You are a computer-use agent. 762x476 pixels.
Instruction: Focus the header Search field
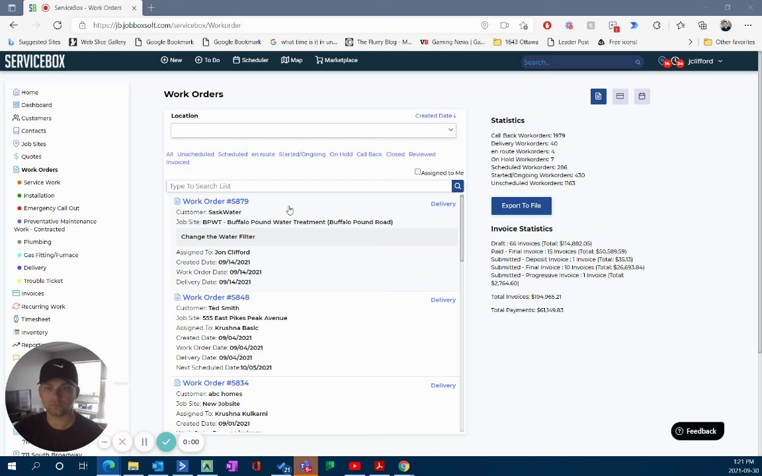click(x=577, y=62)
